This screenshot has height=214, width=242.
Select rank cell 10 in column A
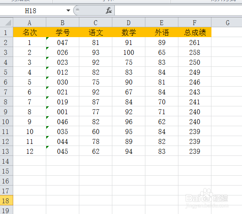(29, 131)
